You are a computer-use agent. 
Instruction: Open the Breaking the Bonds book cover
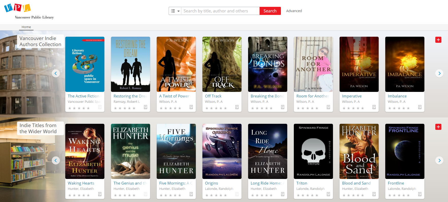click(268, 64)
